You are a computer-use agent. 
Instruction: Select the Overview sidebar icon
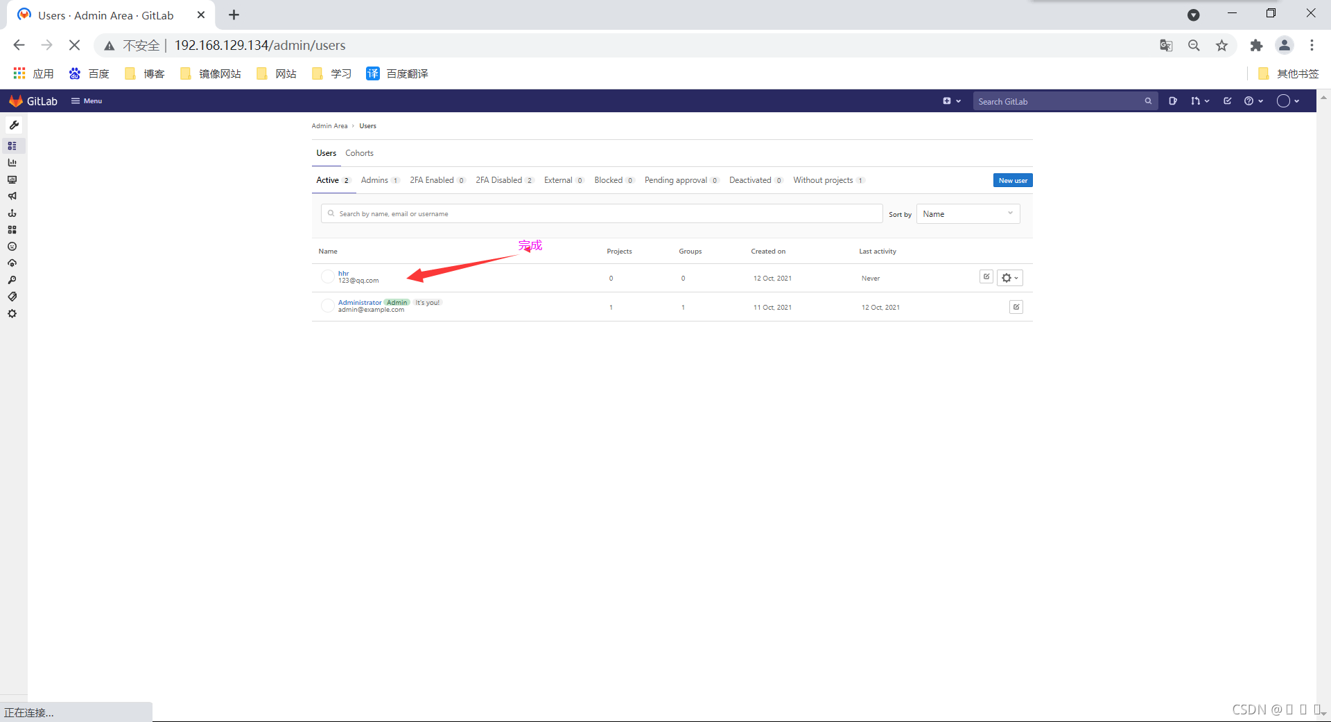(12, 146)
